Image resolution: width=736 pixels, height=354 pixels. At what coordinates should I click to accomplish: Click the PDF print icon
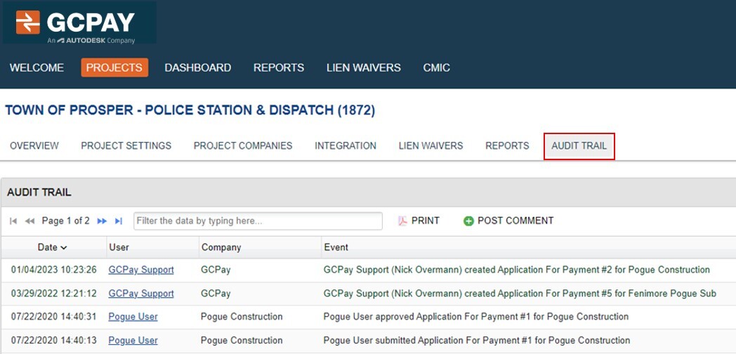point(402,221)
